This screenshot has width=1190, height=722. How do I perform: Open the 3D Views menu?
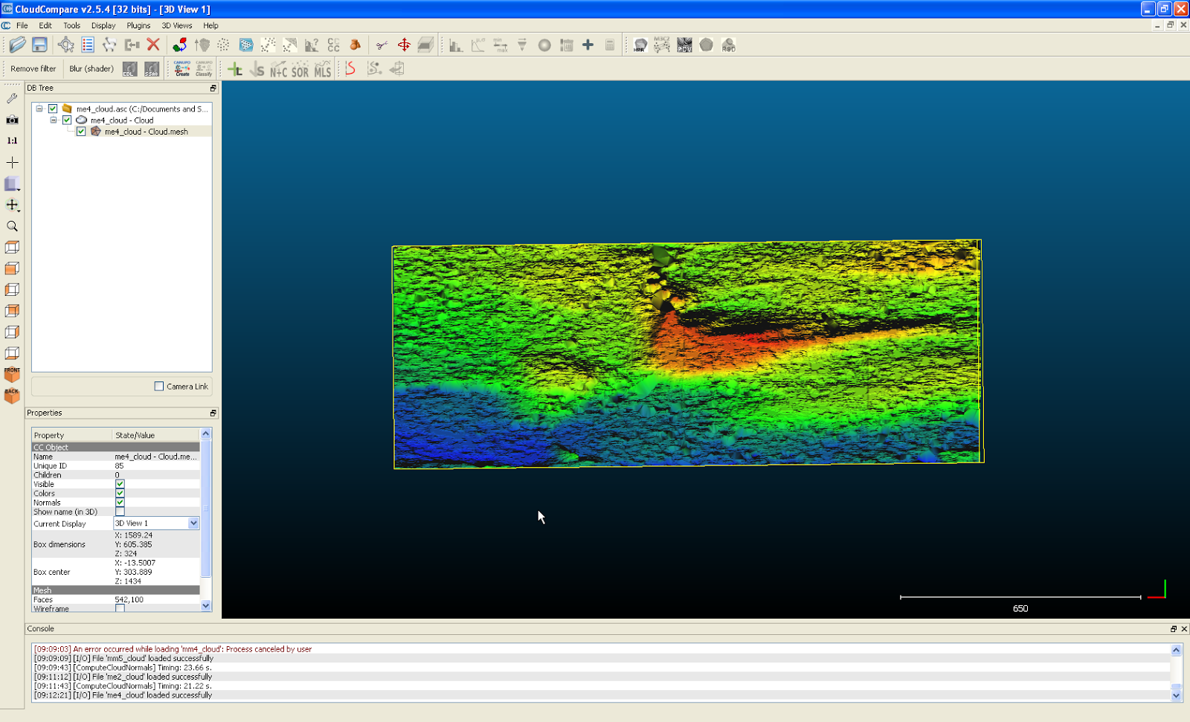click(x=177, y=25)
